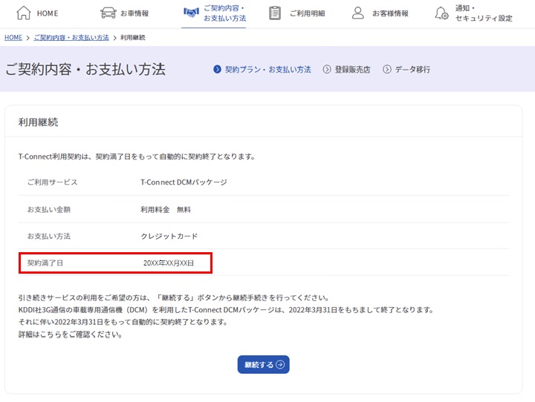The width and height of the screenshot is (535, 402).
Task: Click 詳細はこちらをご確認ください text
Action: (71, 335)
